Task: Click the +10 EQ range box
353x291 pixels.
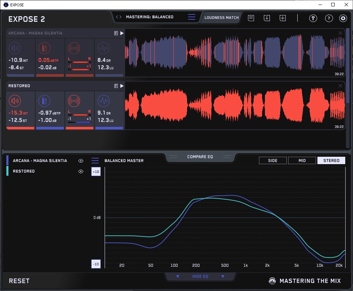Action: pos(96,172)
